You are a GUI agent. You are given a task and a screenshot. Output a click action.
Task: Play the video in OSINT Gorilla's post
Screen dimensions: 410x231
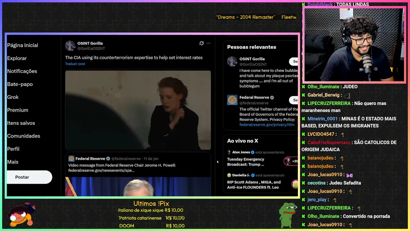tap(138, 110)
